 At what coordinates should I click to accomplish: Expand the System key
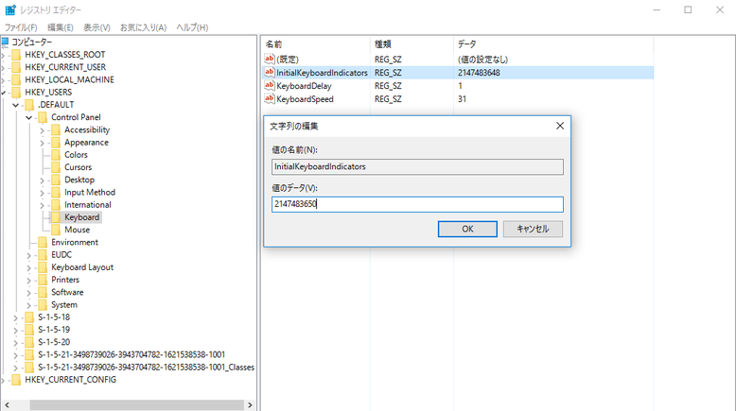click(29, 305)
